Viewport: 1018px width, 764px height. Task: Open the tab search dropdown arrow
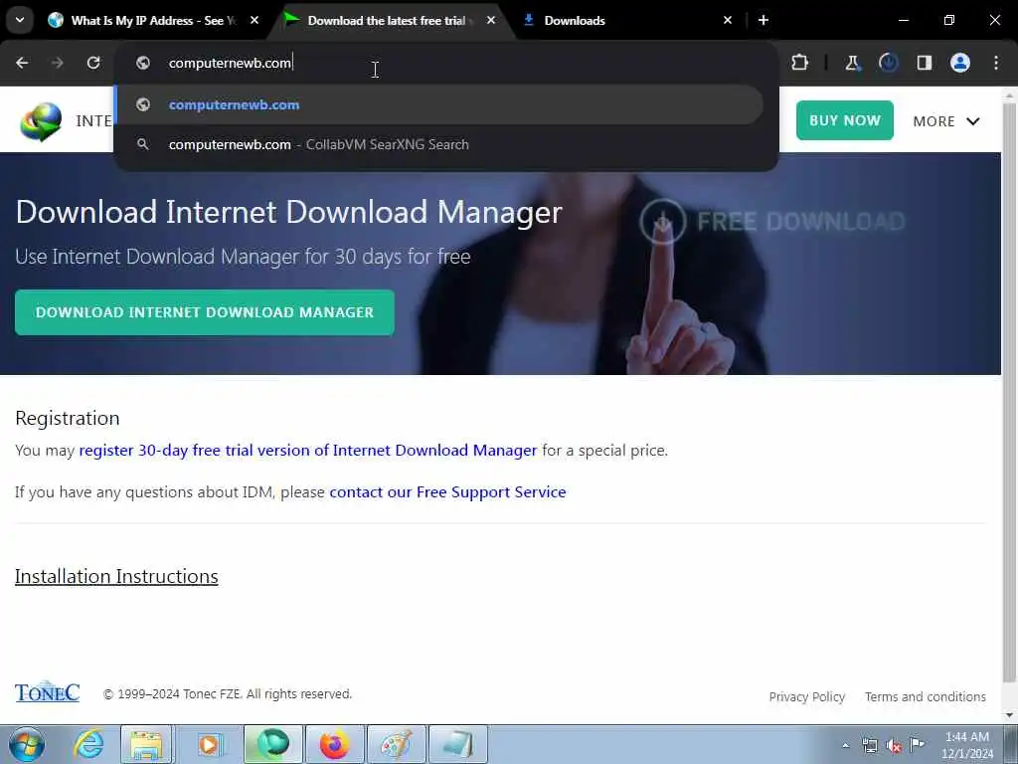20,20
